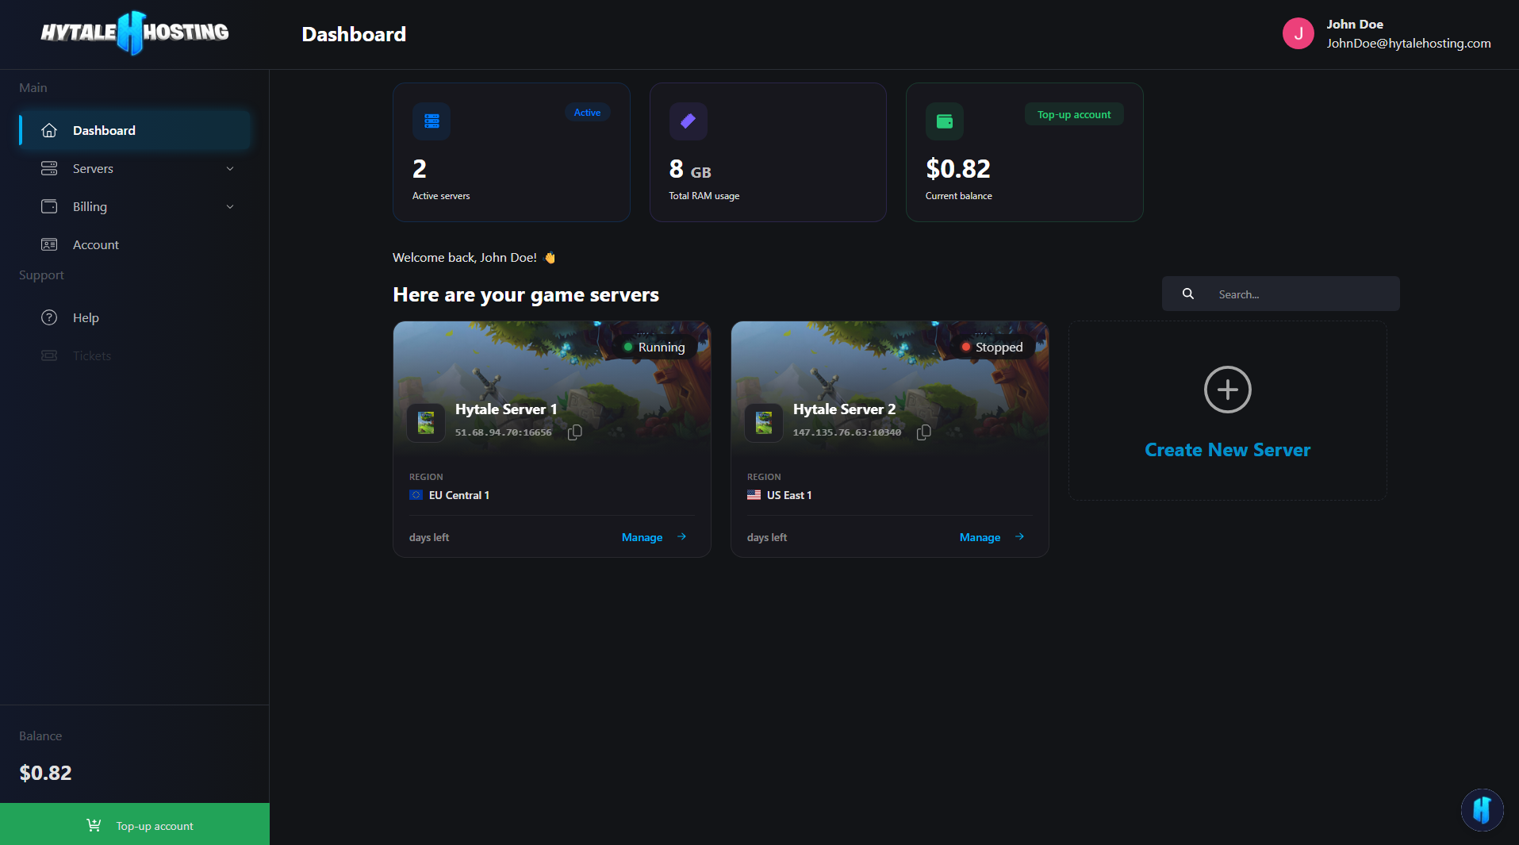Click the Top-up account badge on balance card
Viewport: 1519px width, 845px height.
(1074, 114)
